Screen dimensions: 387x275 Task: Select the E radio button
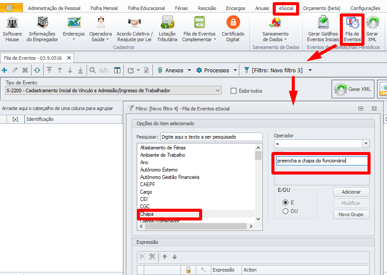tap(285, 203)
